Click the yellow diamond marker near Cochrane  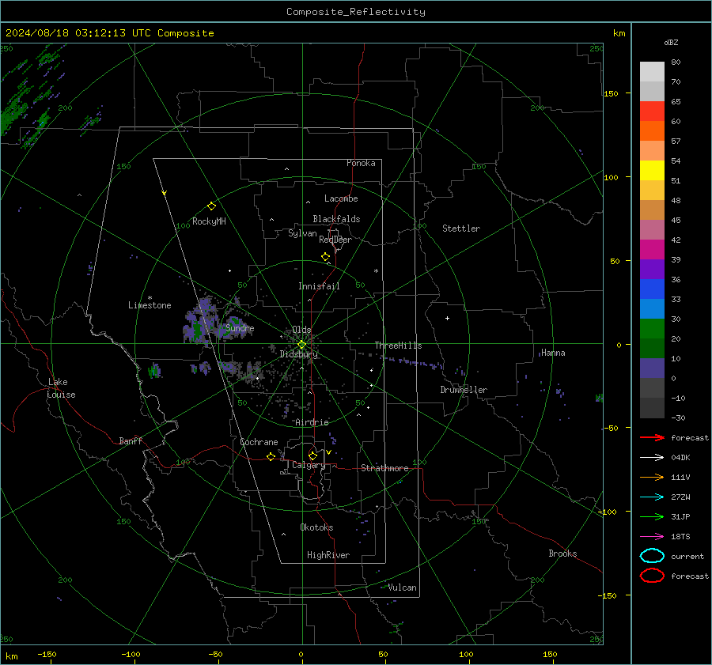[271, 456]
